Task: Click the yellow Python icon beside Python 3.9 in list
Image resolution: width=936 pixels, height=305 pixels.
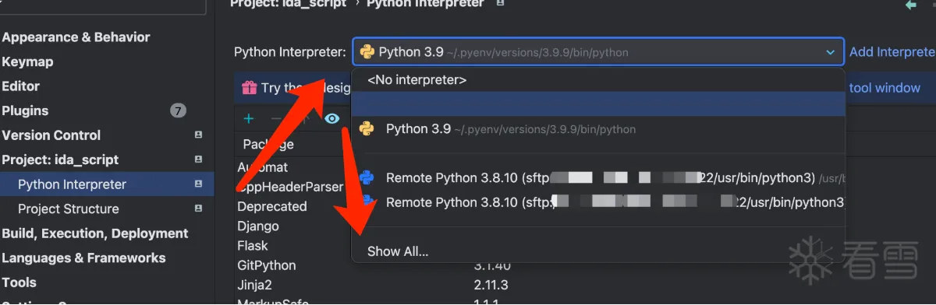Action: pos(367,129)
